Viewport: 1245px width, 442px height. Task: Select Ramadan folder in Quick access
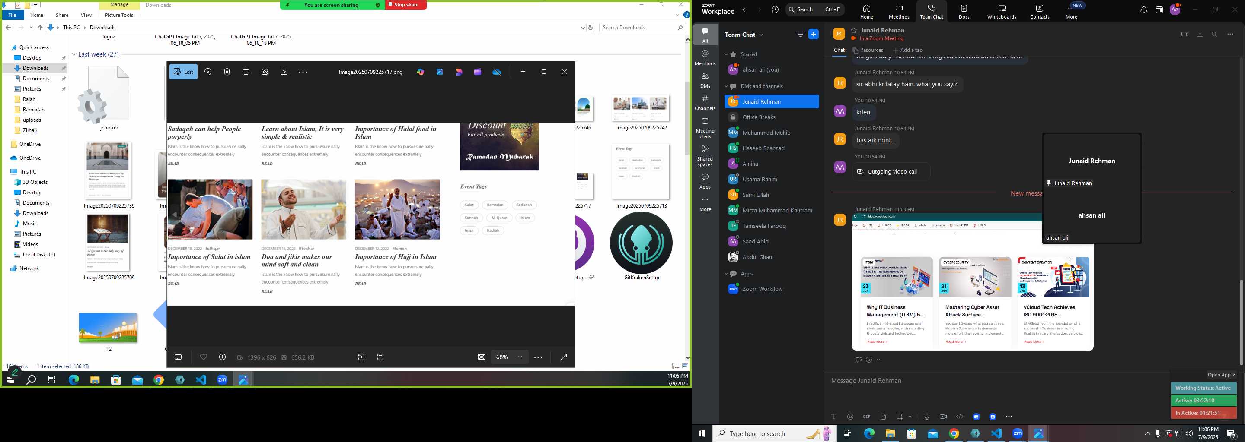(x=34, y=110)
